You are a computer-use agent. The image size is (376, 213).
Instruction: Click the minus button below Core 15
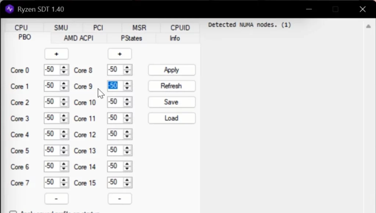tap(120, 198)
